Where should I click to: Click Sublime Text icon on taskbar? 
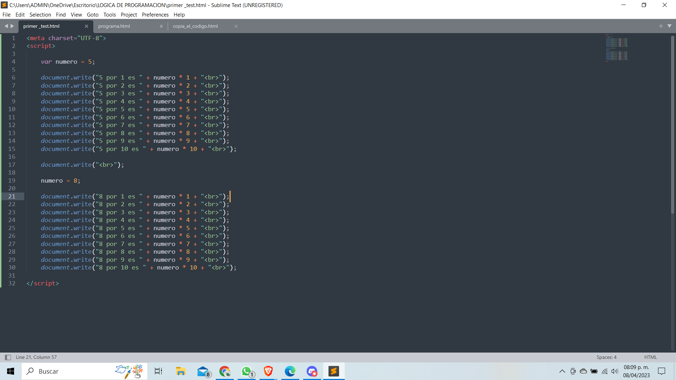tap(334, 372)
